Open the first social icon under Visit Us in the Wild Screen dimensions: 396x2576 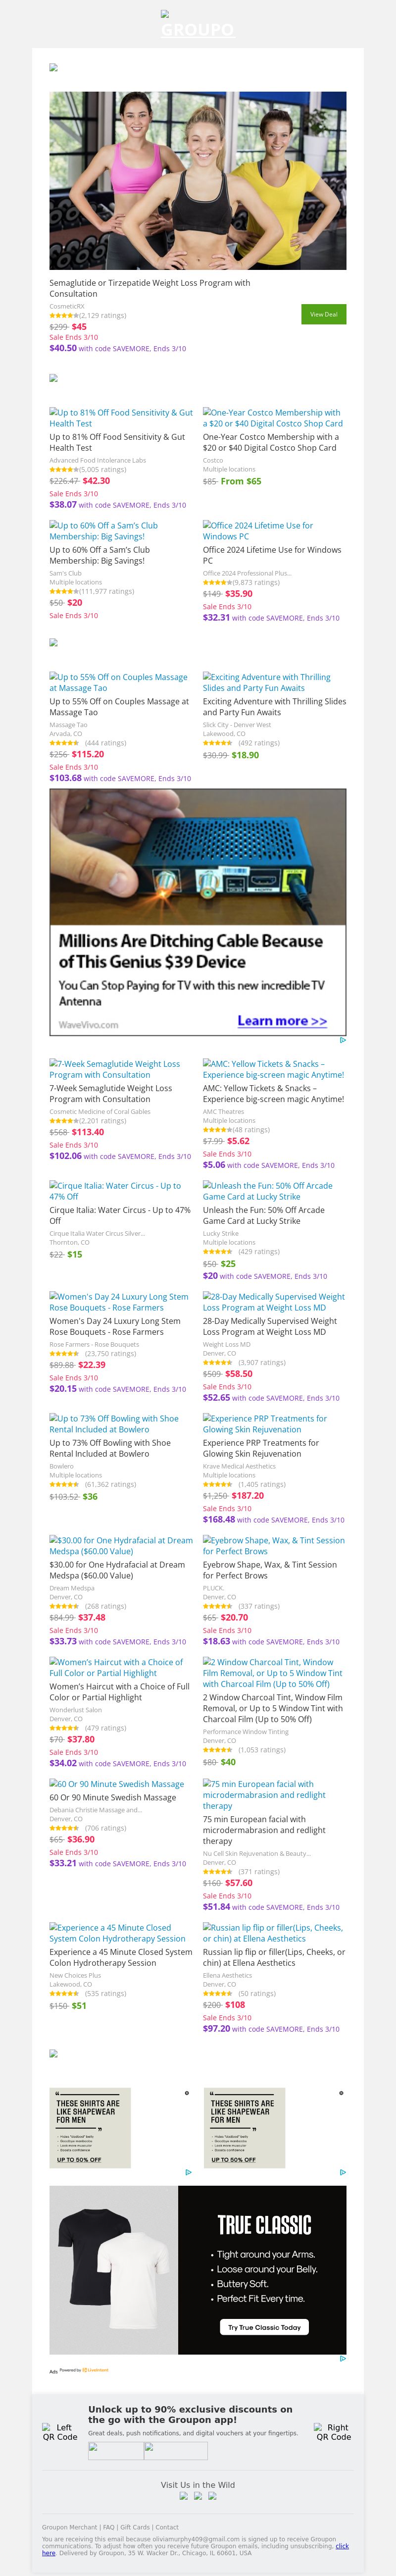coord(184,2496)
